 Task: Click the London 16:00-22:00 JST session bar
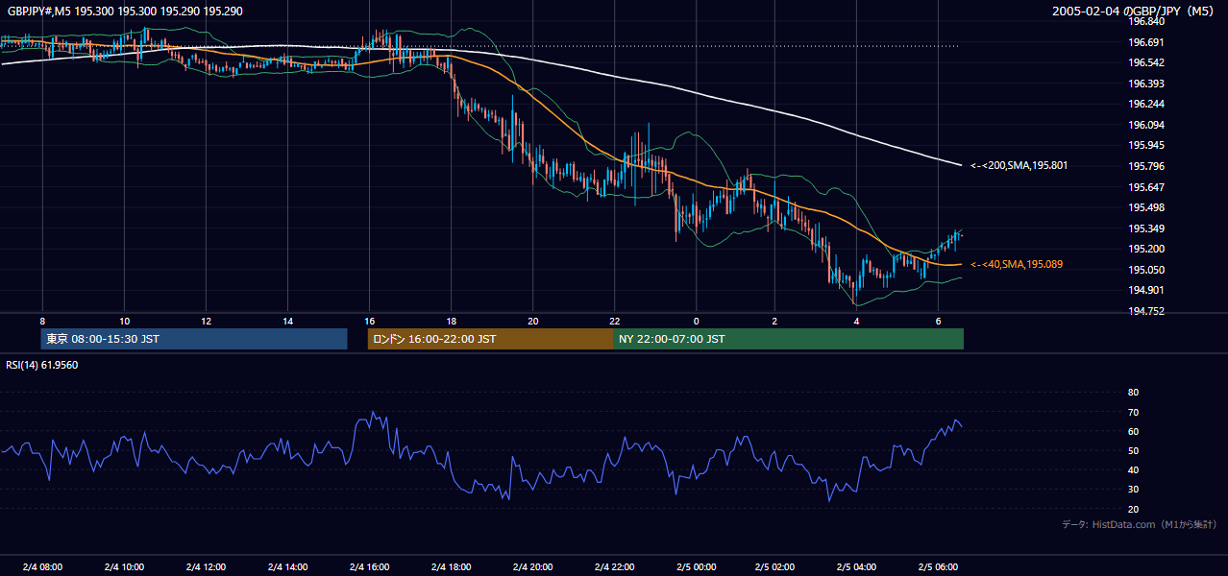click(x=490, y=339)
